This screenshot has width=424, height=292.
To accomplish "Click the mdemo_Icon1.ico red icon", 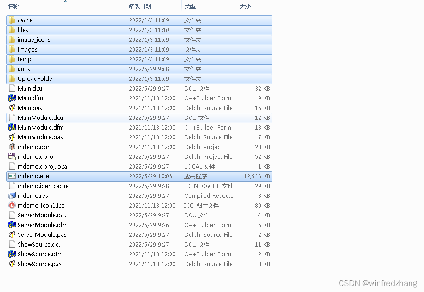I will click(12, 205).
